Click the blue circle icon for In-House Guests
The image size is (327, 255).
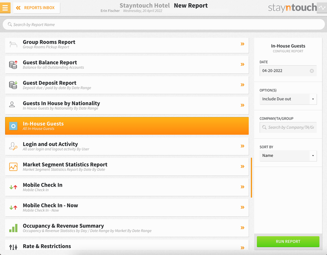(x=14, y=126)
